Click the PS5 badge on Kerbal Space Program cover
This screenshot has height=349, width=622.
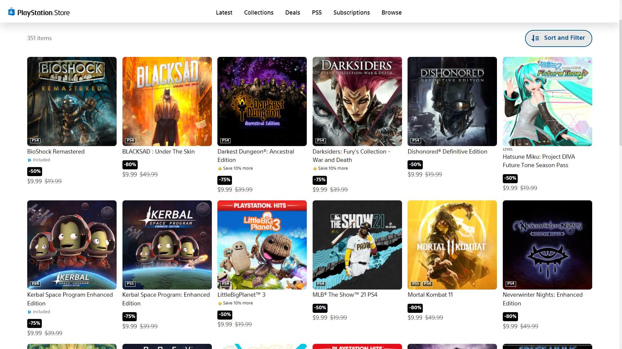coord(130,284)
